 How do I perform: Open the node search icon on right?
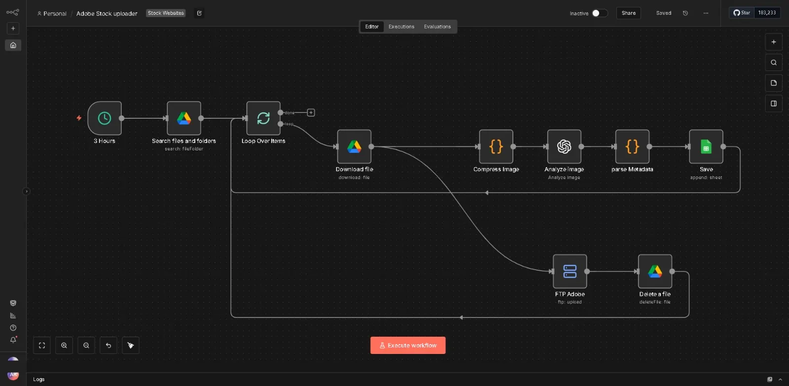[x=774, y=63]
